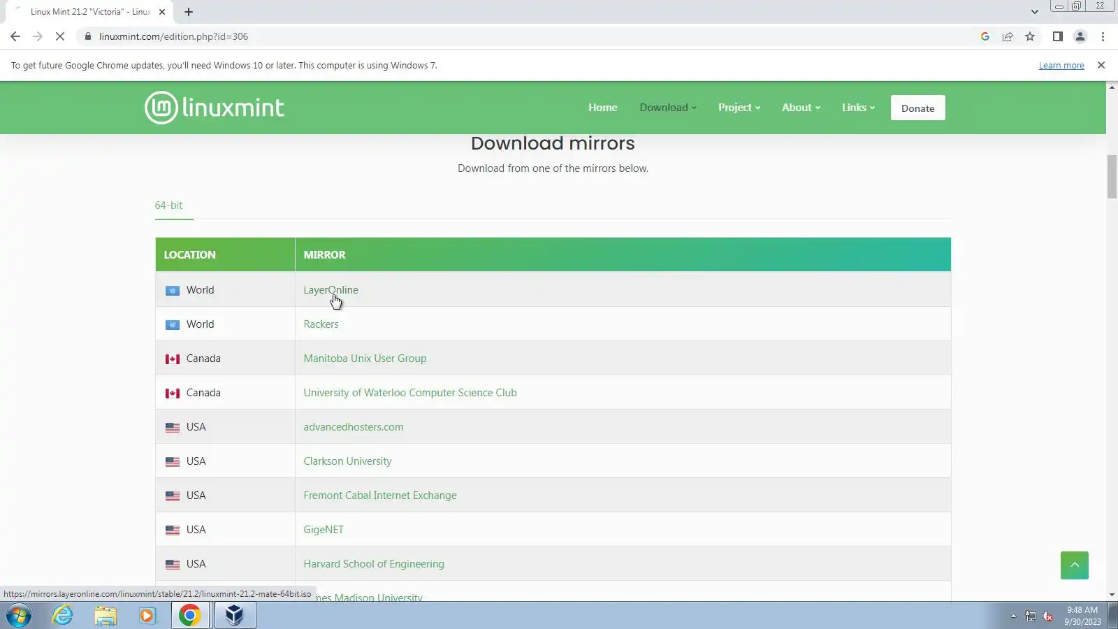Open Google icon in address bar

pyautogui.click(x=985, y=36)
